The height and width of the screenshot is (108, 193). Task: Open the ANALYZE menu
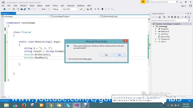pos(71,6)
